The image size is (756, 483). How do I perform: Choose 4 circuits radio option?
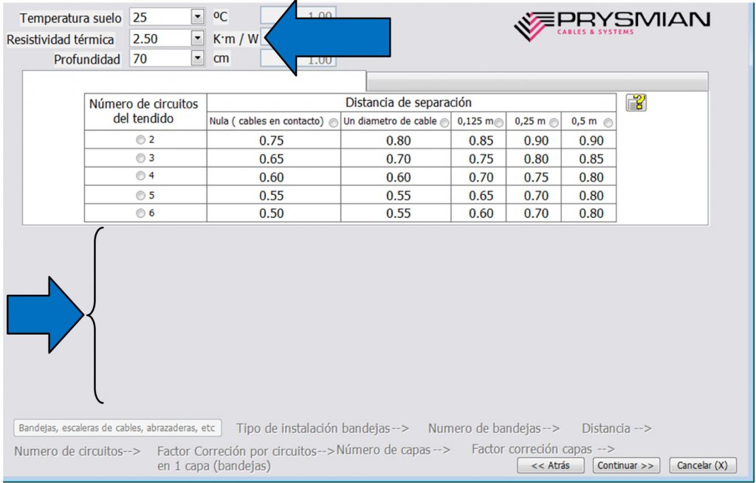click(140, 176)
